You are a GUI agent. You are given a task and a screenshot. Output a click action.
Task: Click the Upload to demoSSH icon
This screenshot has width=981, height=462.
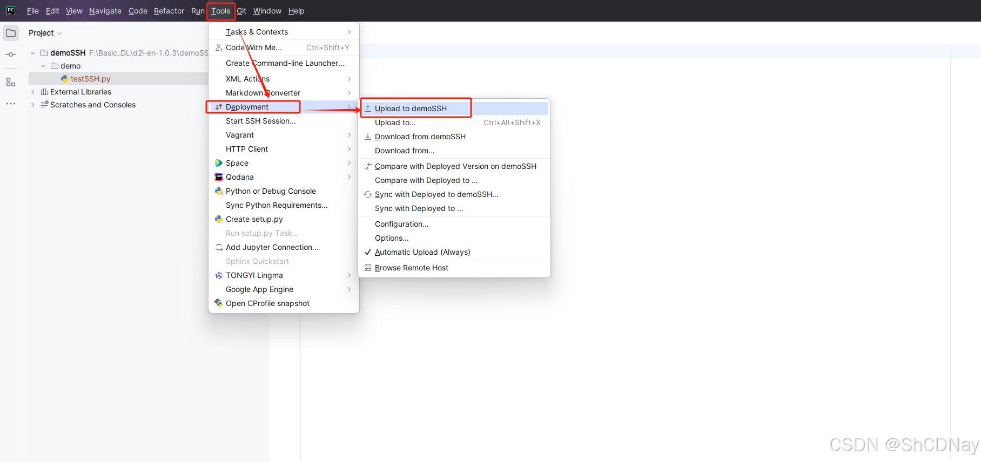point(368,108)
